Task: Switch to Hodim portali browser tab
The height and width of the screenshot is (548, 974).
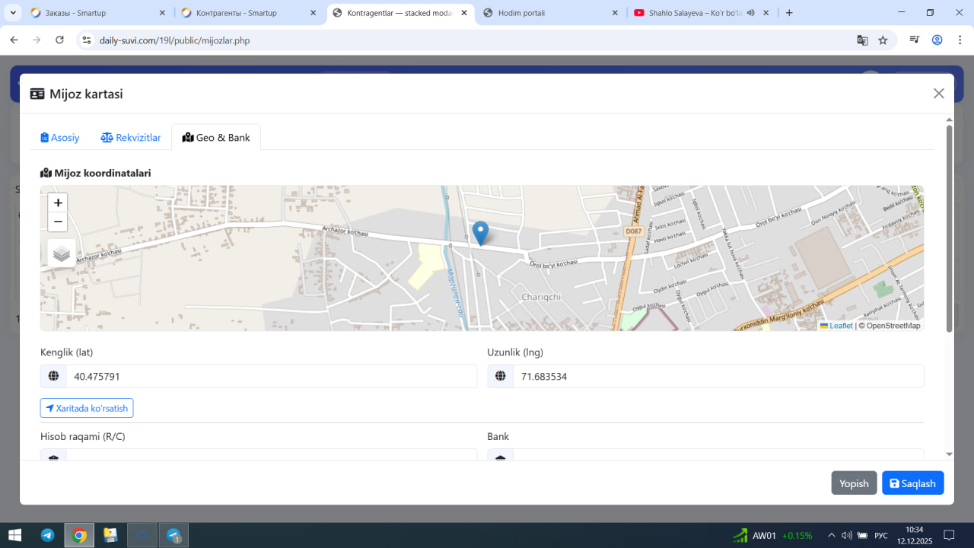Action: click(551, 13)
